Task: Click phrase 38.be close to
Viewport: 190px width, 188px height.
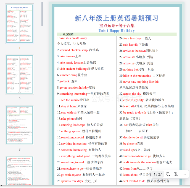Action: 128,144
